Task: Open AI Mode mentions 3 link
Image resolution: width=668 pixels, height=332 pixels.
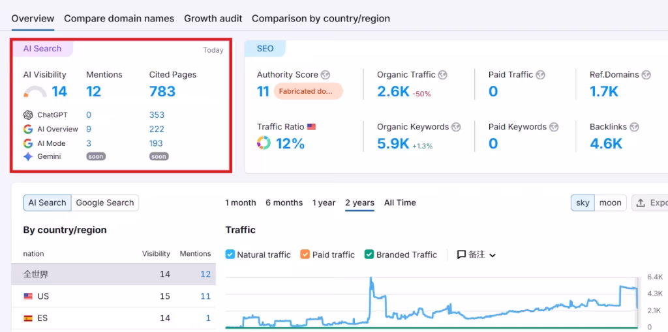Action: [89, 143]
